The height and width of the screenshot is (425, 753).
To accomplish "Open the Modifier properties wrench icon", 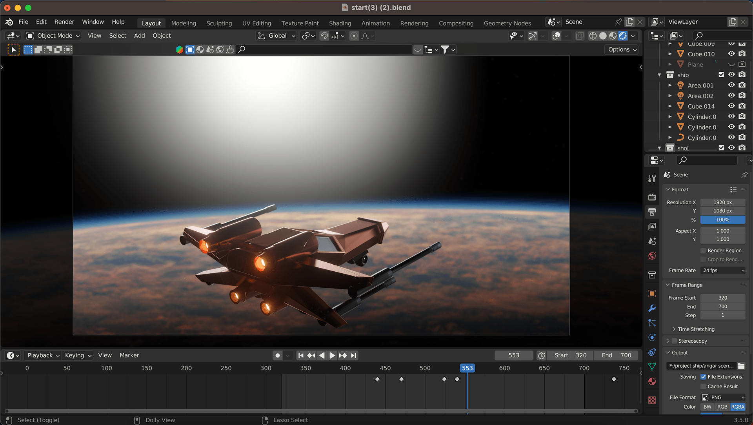I will pyautogui.click(x=652, y=309).
